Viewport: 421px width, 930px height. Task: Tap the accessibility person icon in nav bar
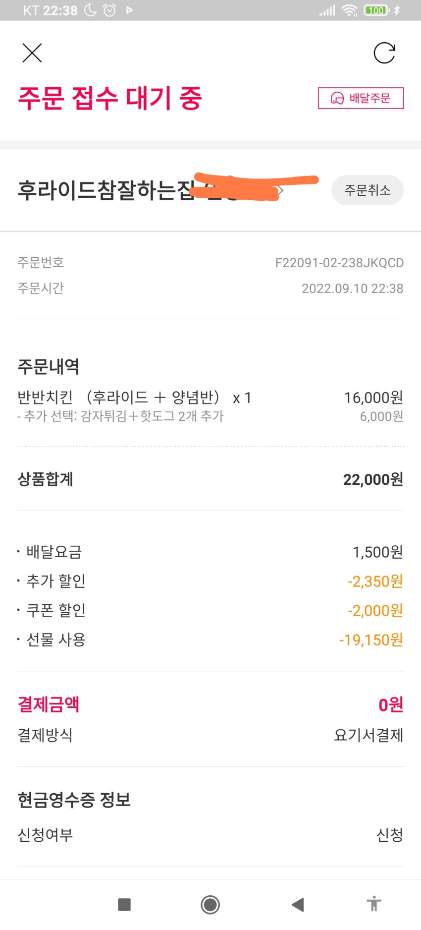(374, 904)
